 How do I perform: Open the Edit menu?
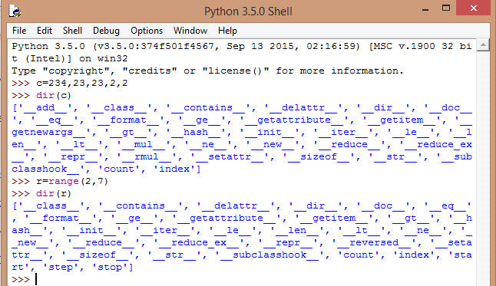click(x=45, y=31)
